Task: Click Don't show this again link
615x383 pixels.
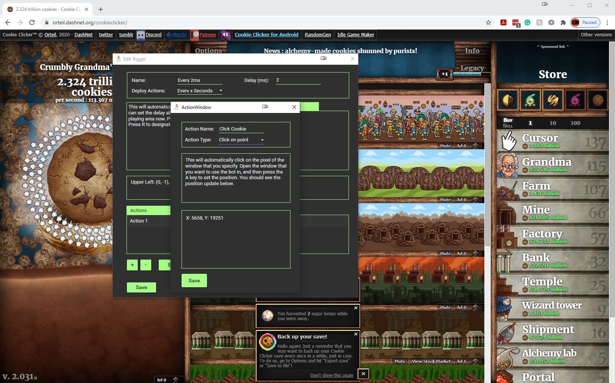Action: click(x=332, y=375)
